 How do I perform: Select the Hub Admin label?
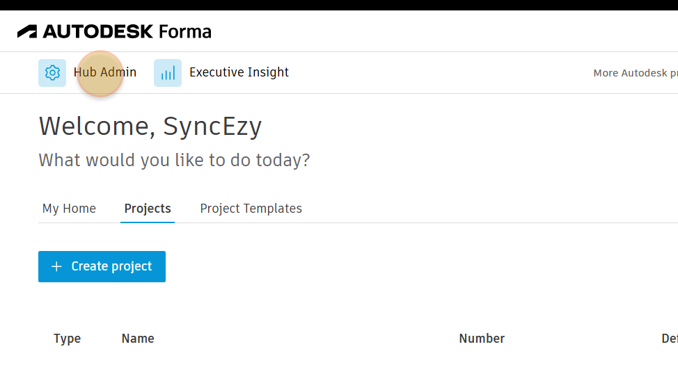tap(105, 72)
